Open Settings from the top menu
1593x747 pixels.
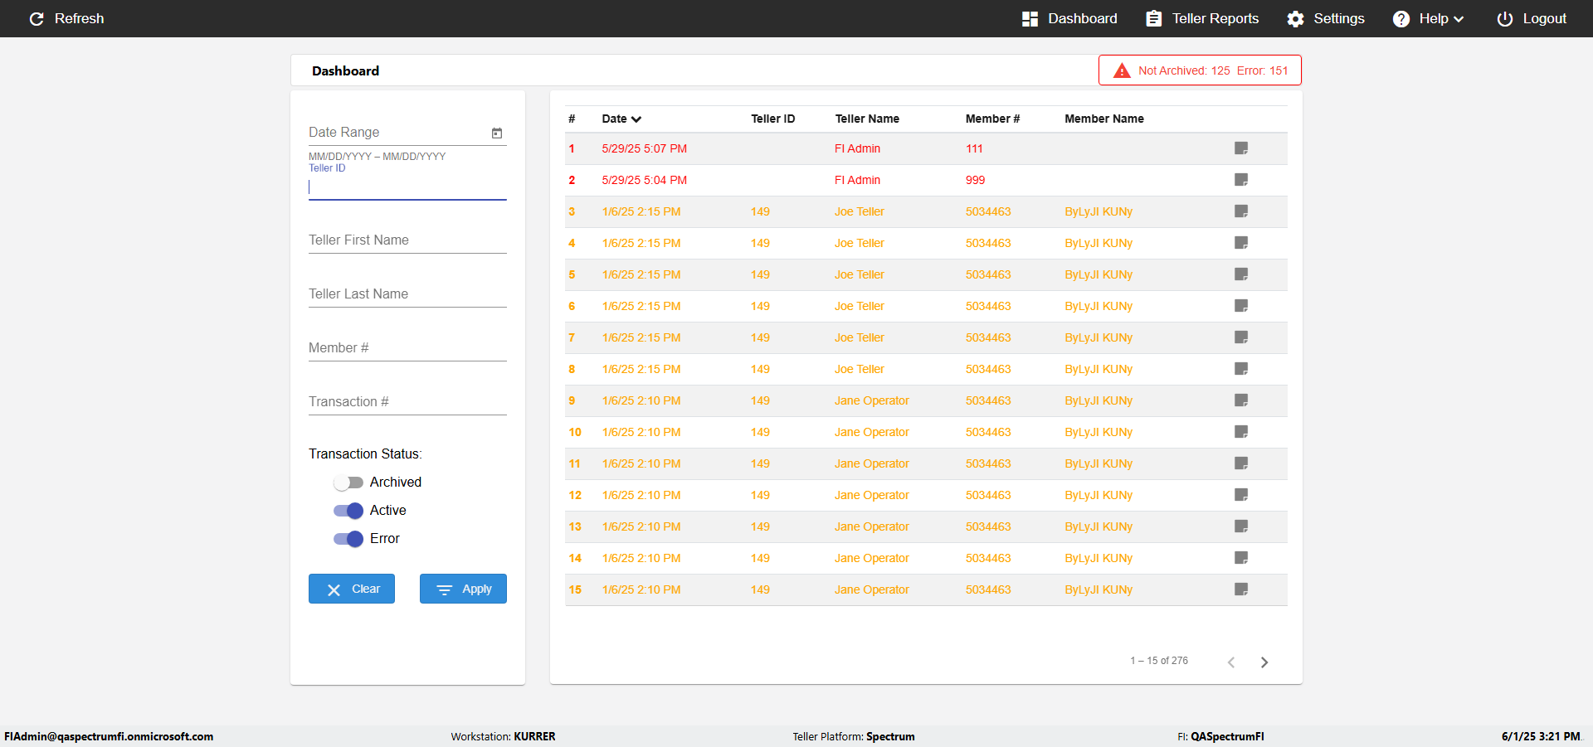click(x=1325, y=18)
